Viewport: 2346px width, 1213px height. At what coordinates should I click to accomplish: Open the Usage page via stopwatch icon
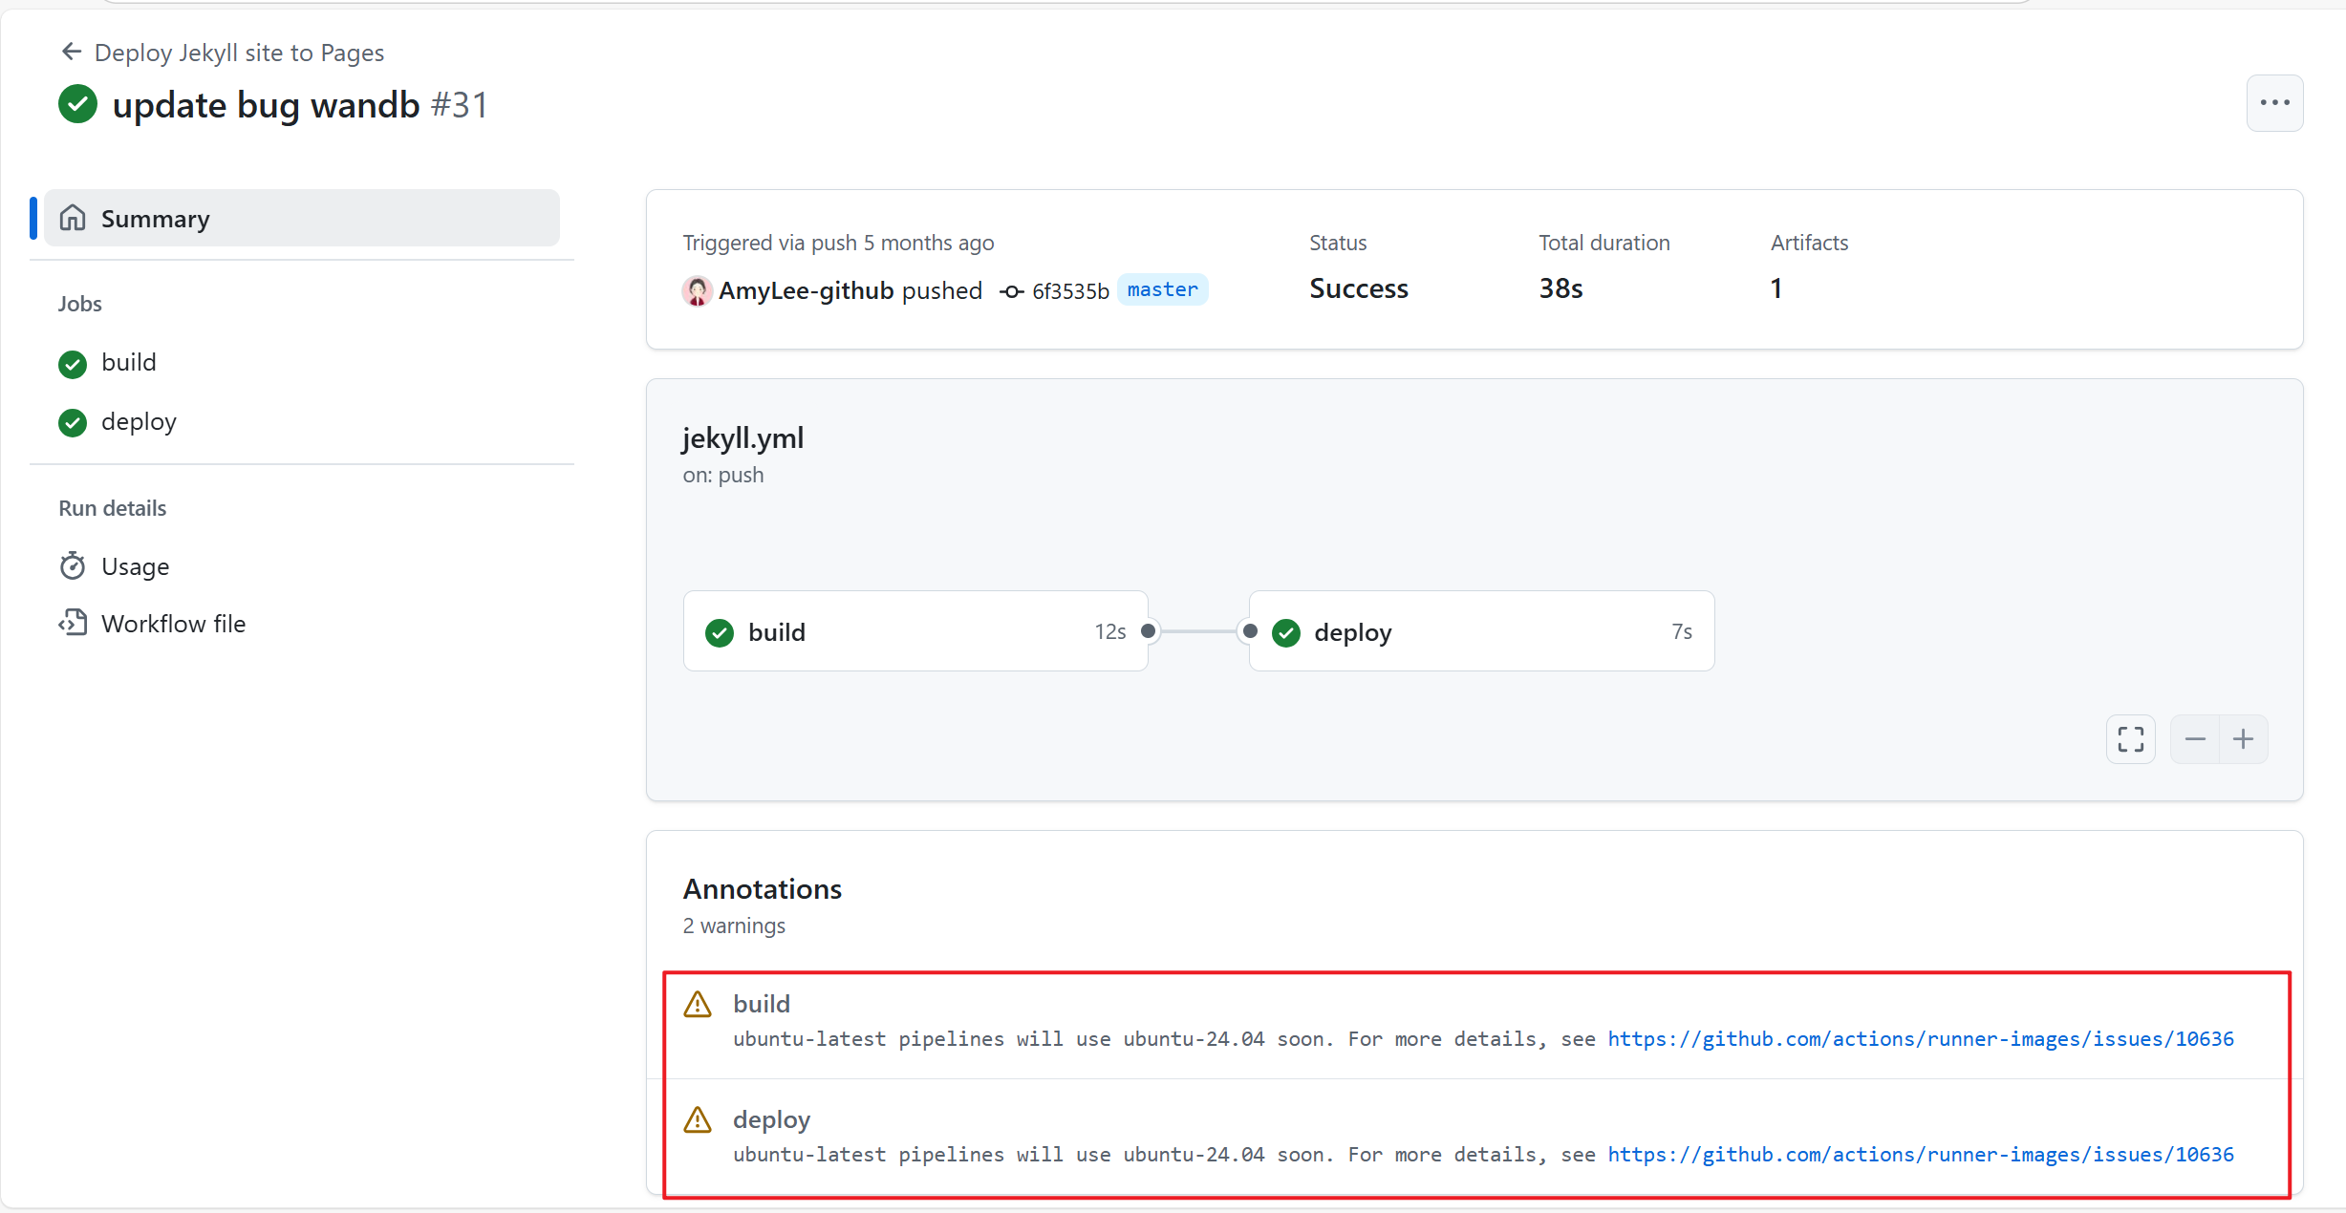pos(73,565)
